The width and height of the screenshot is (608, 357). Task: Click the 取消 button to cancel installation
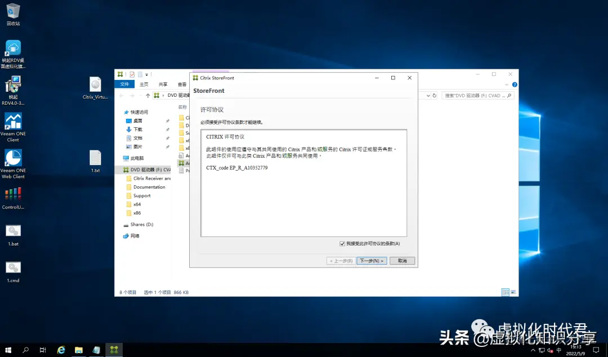(402, 260)
